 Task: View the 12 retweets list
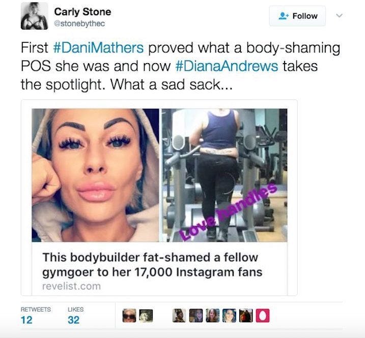pyautogui.click(x=36, y=316)
